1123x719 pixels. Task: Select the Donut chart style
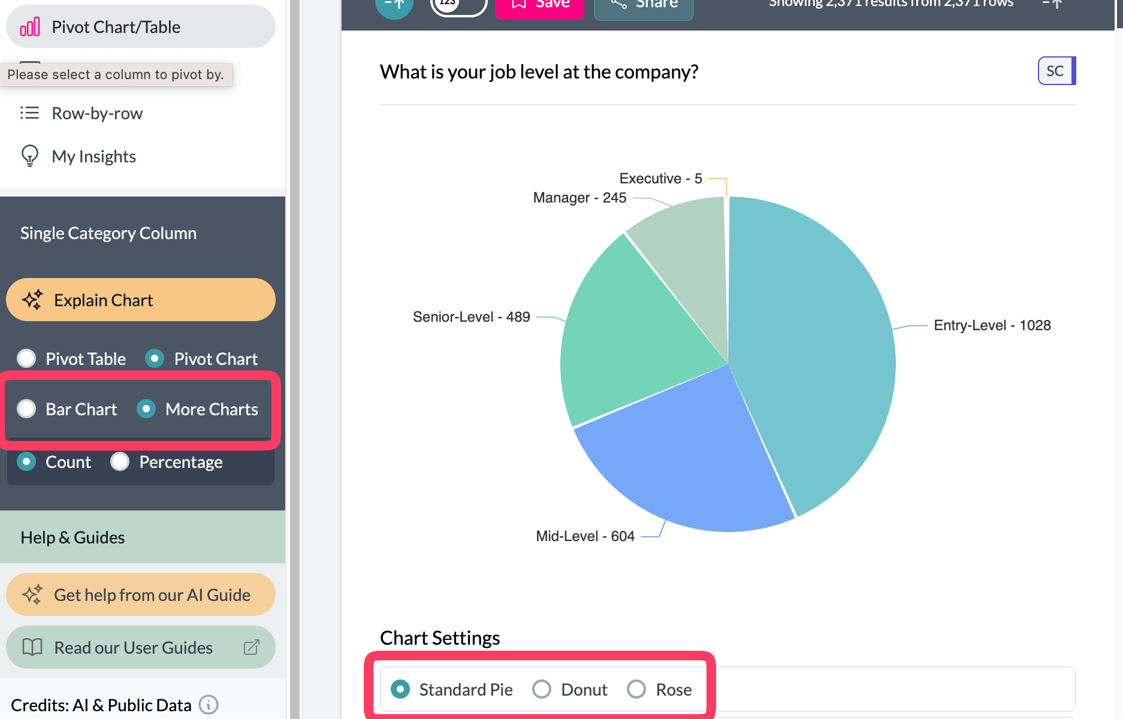542,690
